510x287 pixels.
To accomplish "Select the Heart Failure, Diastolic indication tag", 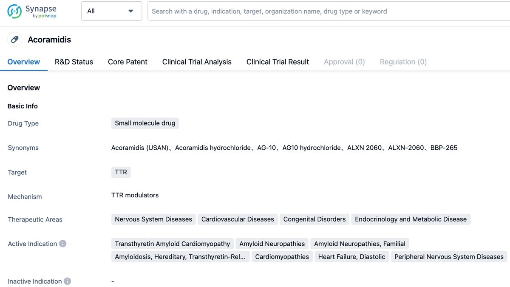I will coord(351,256).
